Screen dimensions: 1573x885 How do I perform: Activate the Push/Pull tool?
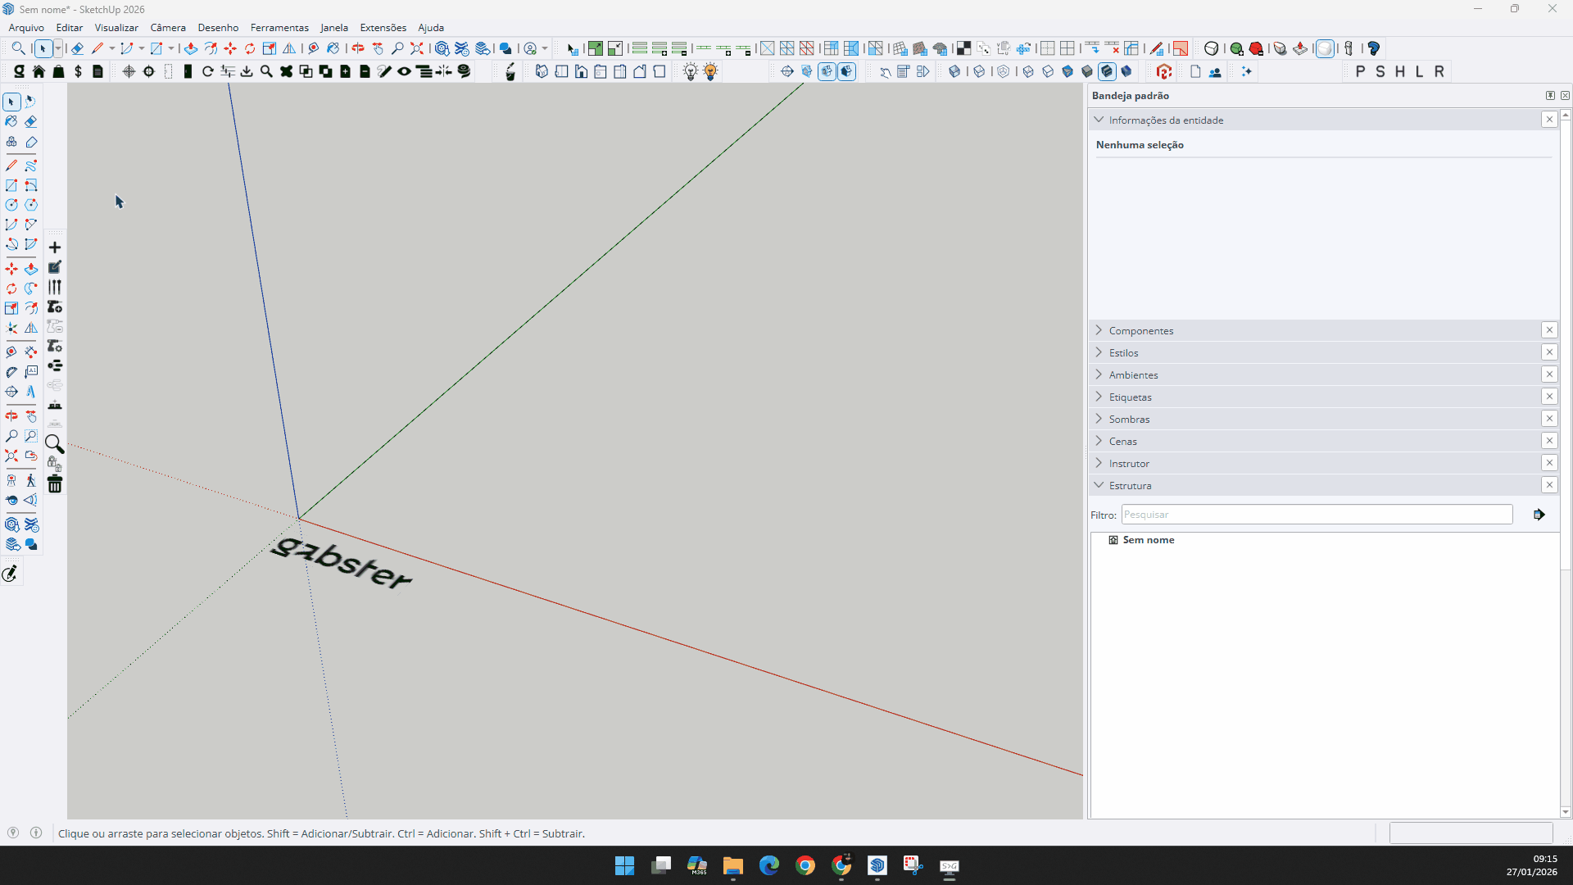tap(31, 269)
